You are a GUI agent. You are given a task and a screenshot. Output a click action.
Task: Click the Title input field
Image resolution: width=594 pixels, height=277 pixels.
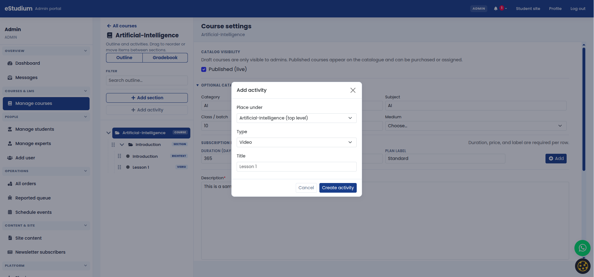pyautogui.click(x=296, y=167)
